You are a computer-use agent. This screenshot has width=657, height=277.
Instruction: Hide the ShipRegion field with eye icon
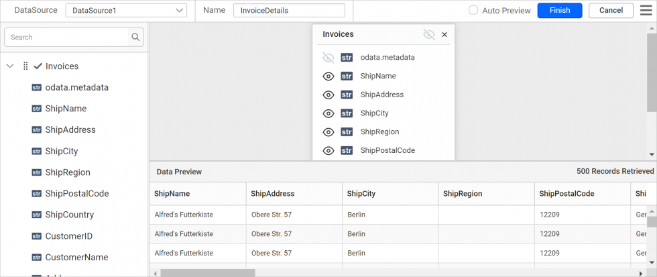[x=328, y=131]
